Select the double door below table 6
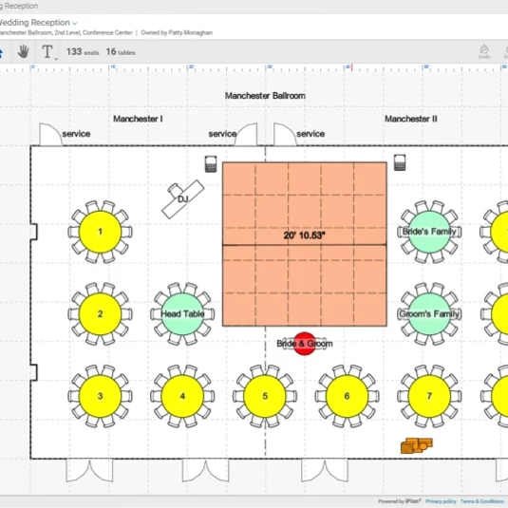 325,470
